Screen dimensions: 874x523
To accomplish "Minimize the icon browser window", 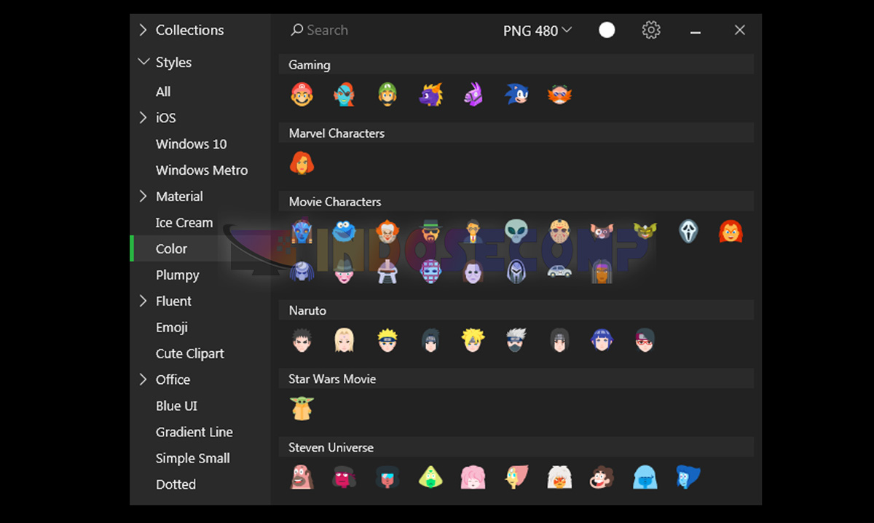I will pos(696,31).
